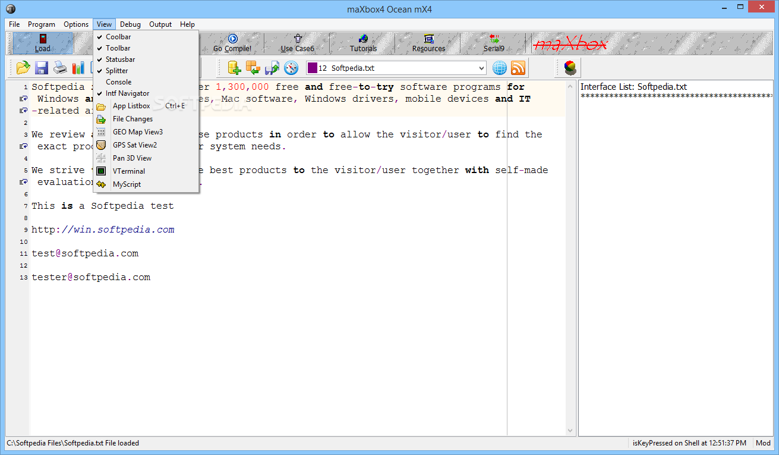Open the Options menu
This screenshot has height=455, width=779.
tap(76, 24)
